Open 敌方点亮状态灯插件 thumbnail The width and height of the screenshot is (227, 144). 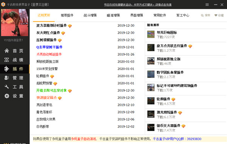tap(151, 48)
